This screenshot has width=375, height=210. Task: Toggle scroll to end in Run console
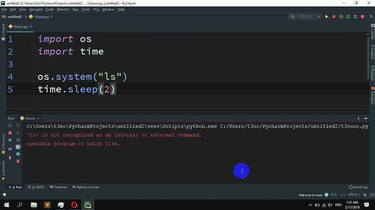pos(18,147)
